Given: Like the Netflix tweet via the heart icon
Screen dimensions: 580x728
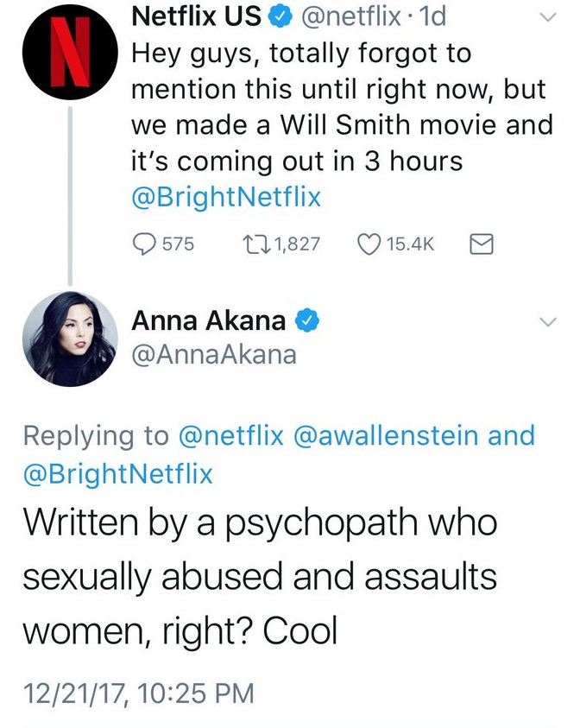Looking at the screenshot, I should click(x=368, y=244).
